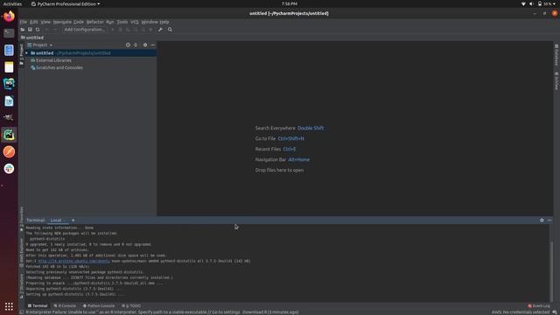This screenshot has height=315, width=560.
Task: Click the Save All toolbar icon
Action: pos(30,30)
